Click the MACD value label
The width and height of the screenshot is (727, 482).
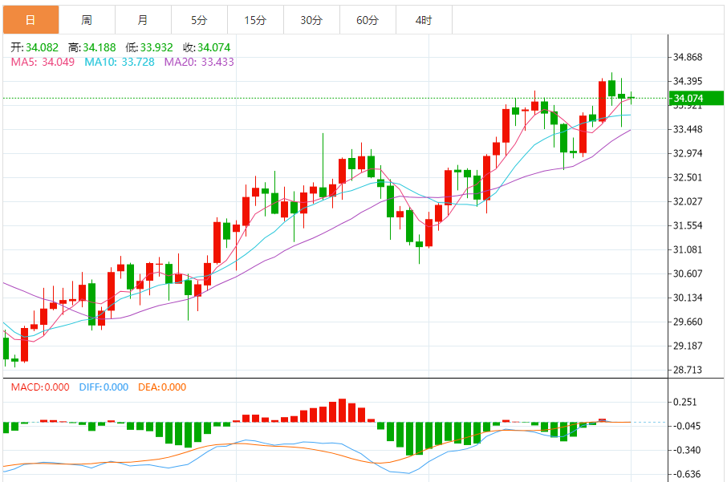tap(40, 387)
